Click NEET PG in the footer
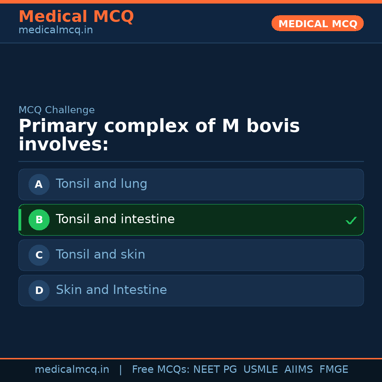The height and width of the screenshot is (382, 382). [215, 370]
